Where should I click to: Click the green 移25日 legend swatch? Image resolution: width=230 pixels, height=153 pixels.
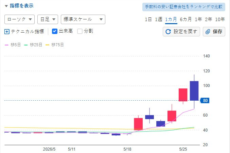coord(26,45)
